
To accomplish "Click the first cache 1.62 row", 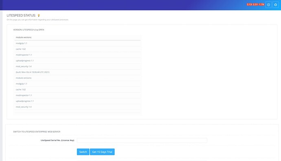I will click(77, 49).
